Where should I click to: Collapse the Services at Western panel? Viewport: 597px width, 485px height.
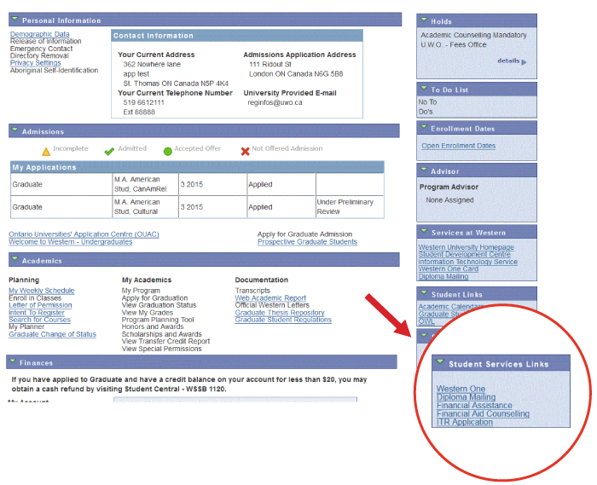[424, 230]
